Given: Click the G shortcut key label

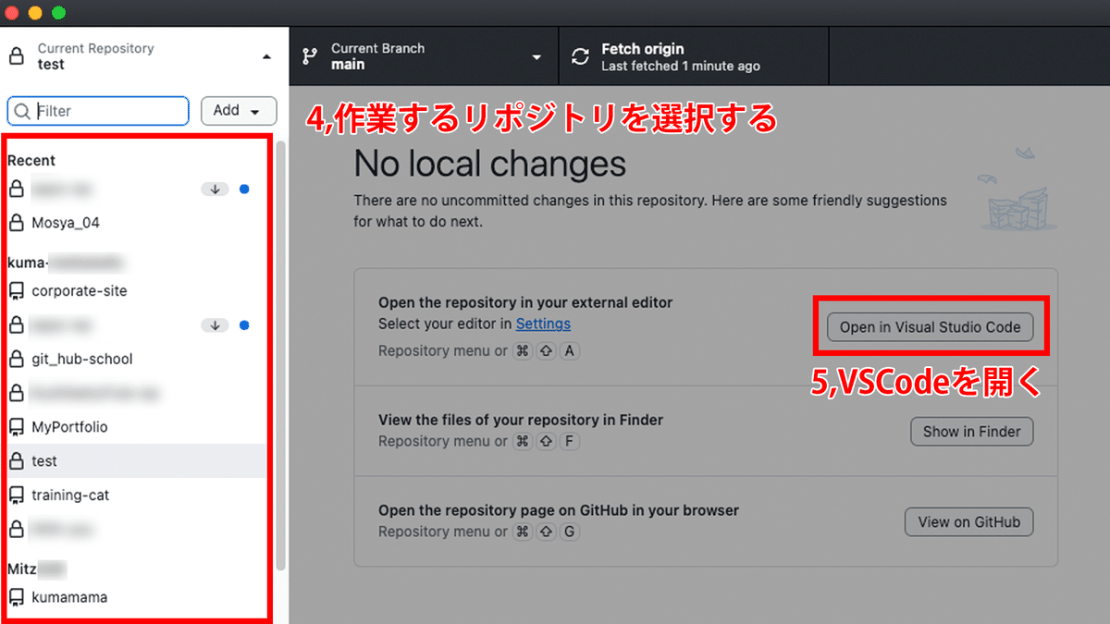Looking at the screenshot, I should pos(569,532).
